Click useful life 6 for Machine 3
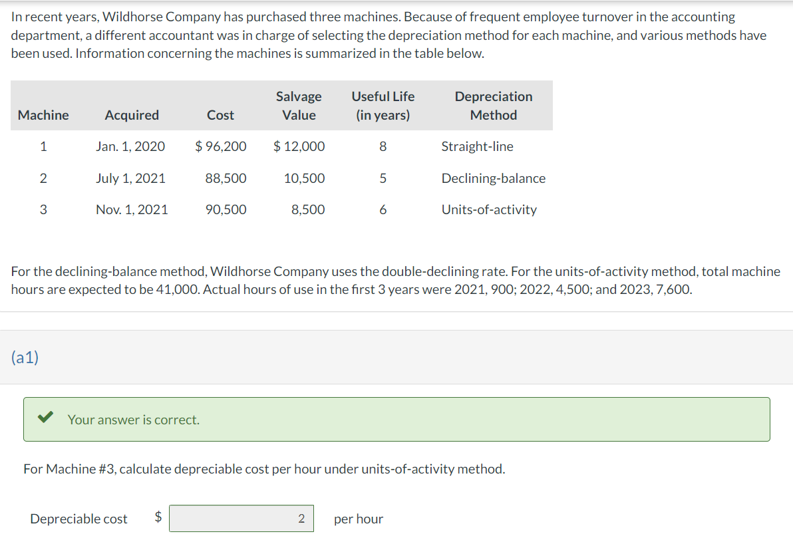The width and height of the screenshot is (793, 558). coord(383,209)
